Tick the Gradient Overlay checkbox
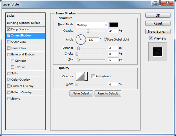 click(x=9, y=86)
